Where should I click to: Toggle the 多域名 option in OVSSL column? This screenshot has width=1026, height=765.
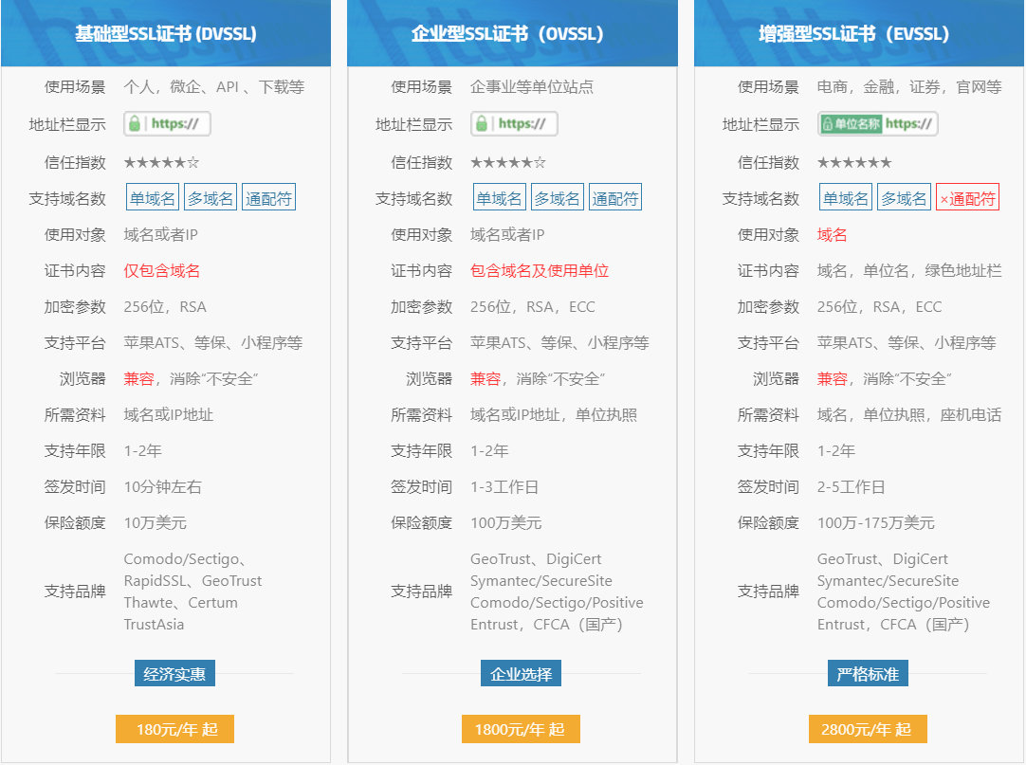[x=557, y=196]
